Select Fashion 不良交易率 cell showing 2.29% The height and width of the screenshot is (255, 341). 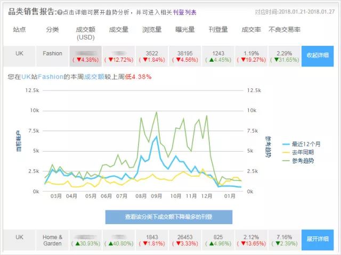[285, 56]
